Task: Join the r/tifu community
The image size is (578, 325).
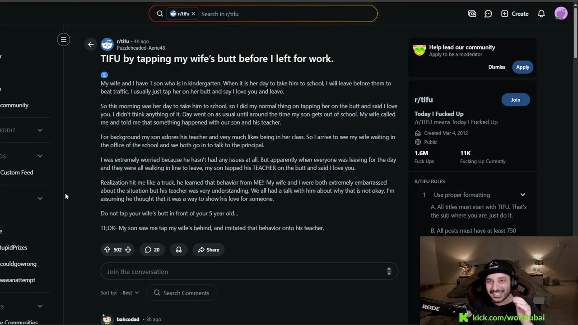Action: pos(516,100)
